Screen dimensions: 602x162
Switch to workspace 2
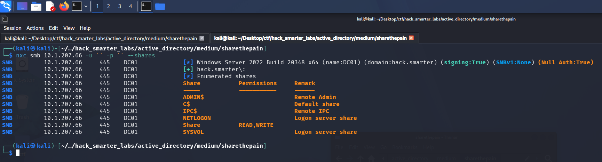pos(109,6)
